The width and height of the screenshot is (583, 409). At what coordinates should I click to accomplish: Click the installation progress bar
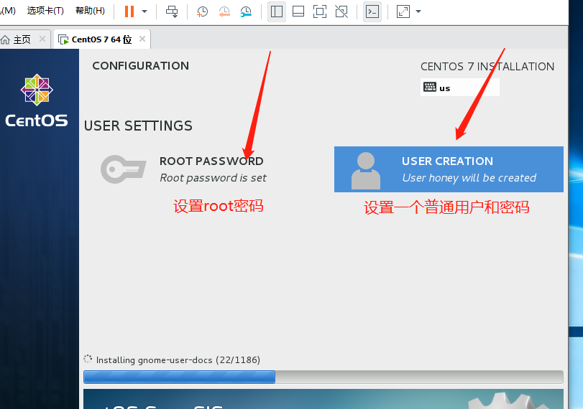[x=323, y=377]
